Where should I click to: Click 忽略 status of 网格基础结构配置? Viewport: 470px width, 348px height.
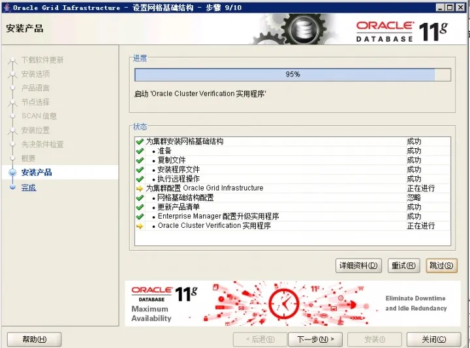(x=414, y=198)
